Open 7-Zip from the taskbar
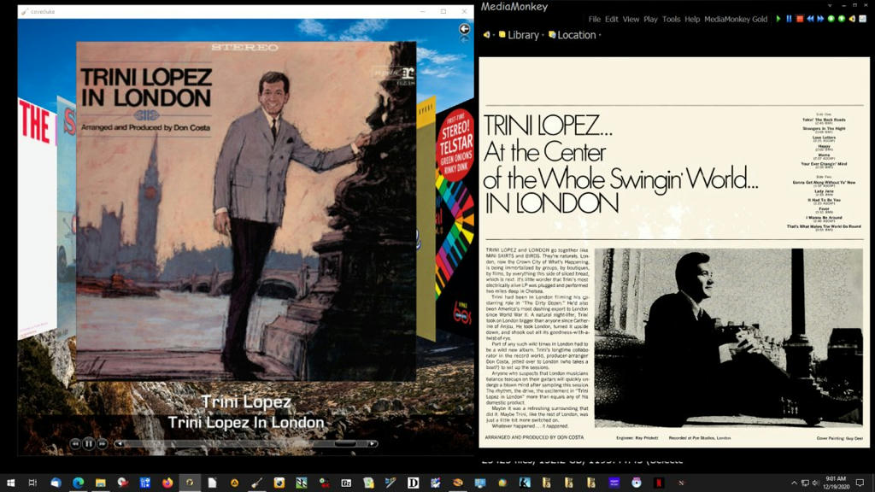The image size is (875, 492). tap(346, 483)
